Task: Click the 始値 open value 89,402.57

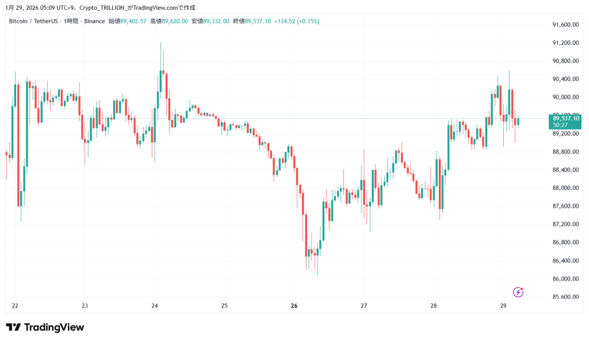Action: pos(133,21)
